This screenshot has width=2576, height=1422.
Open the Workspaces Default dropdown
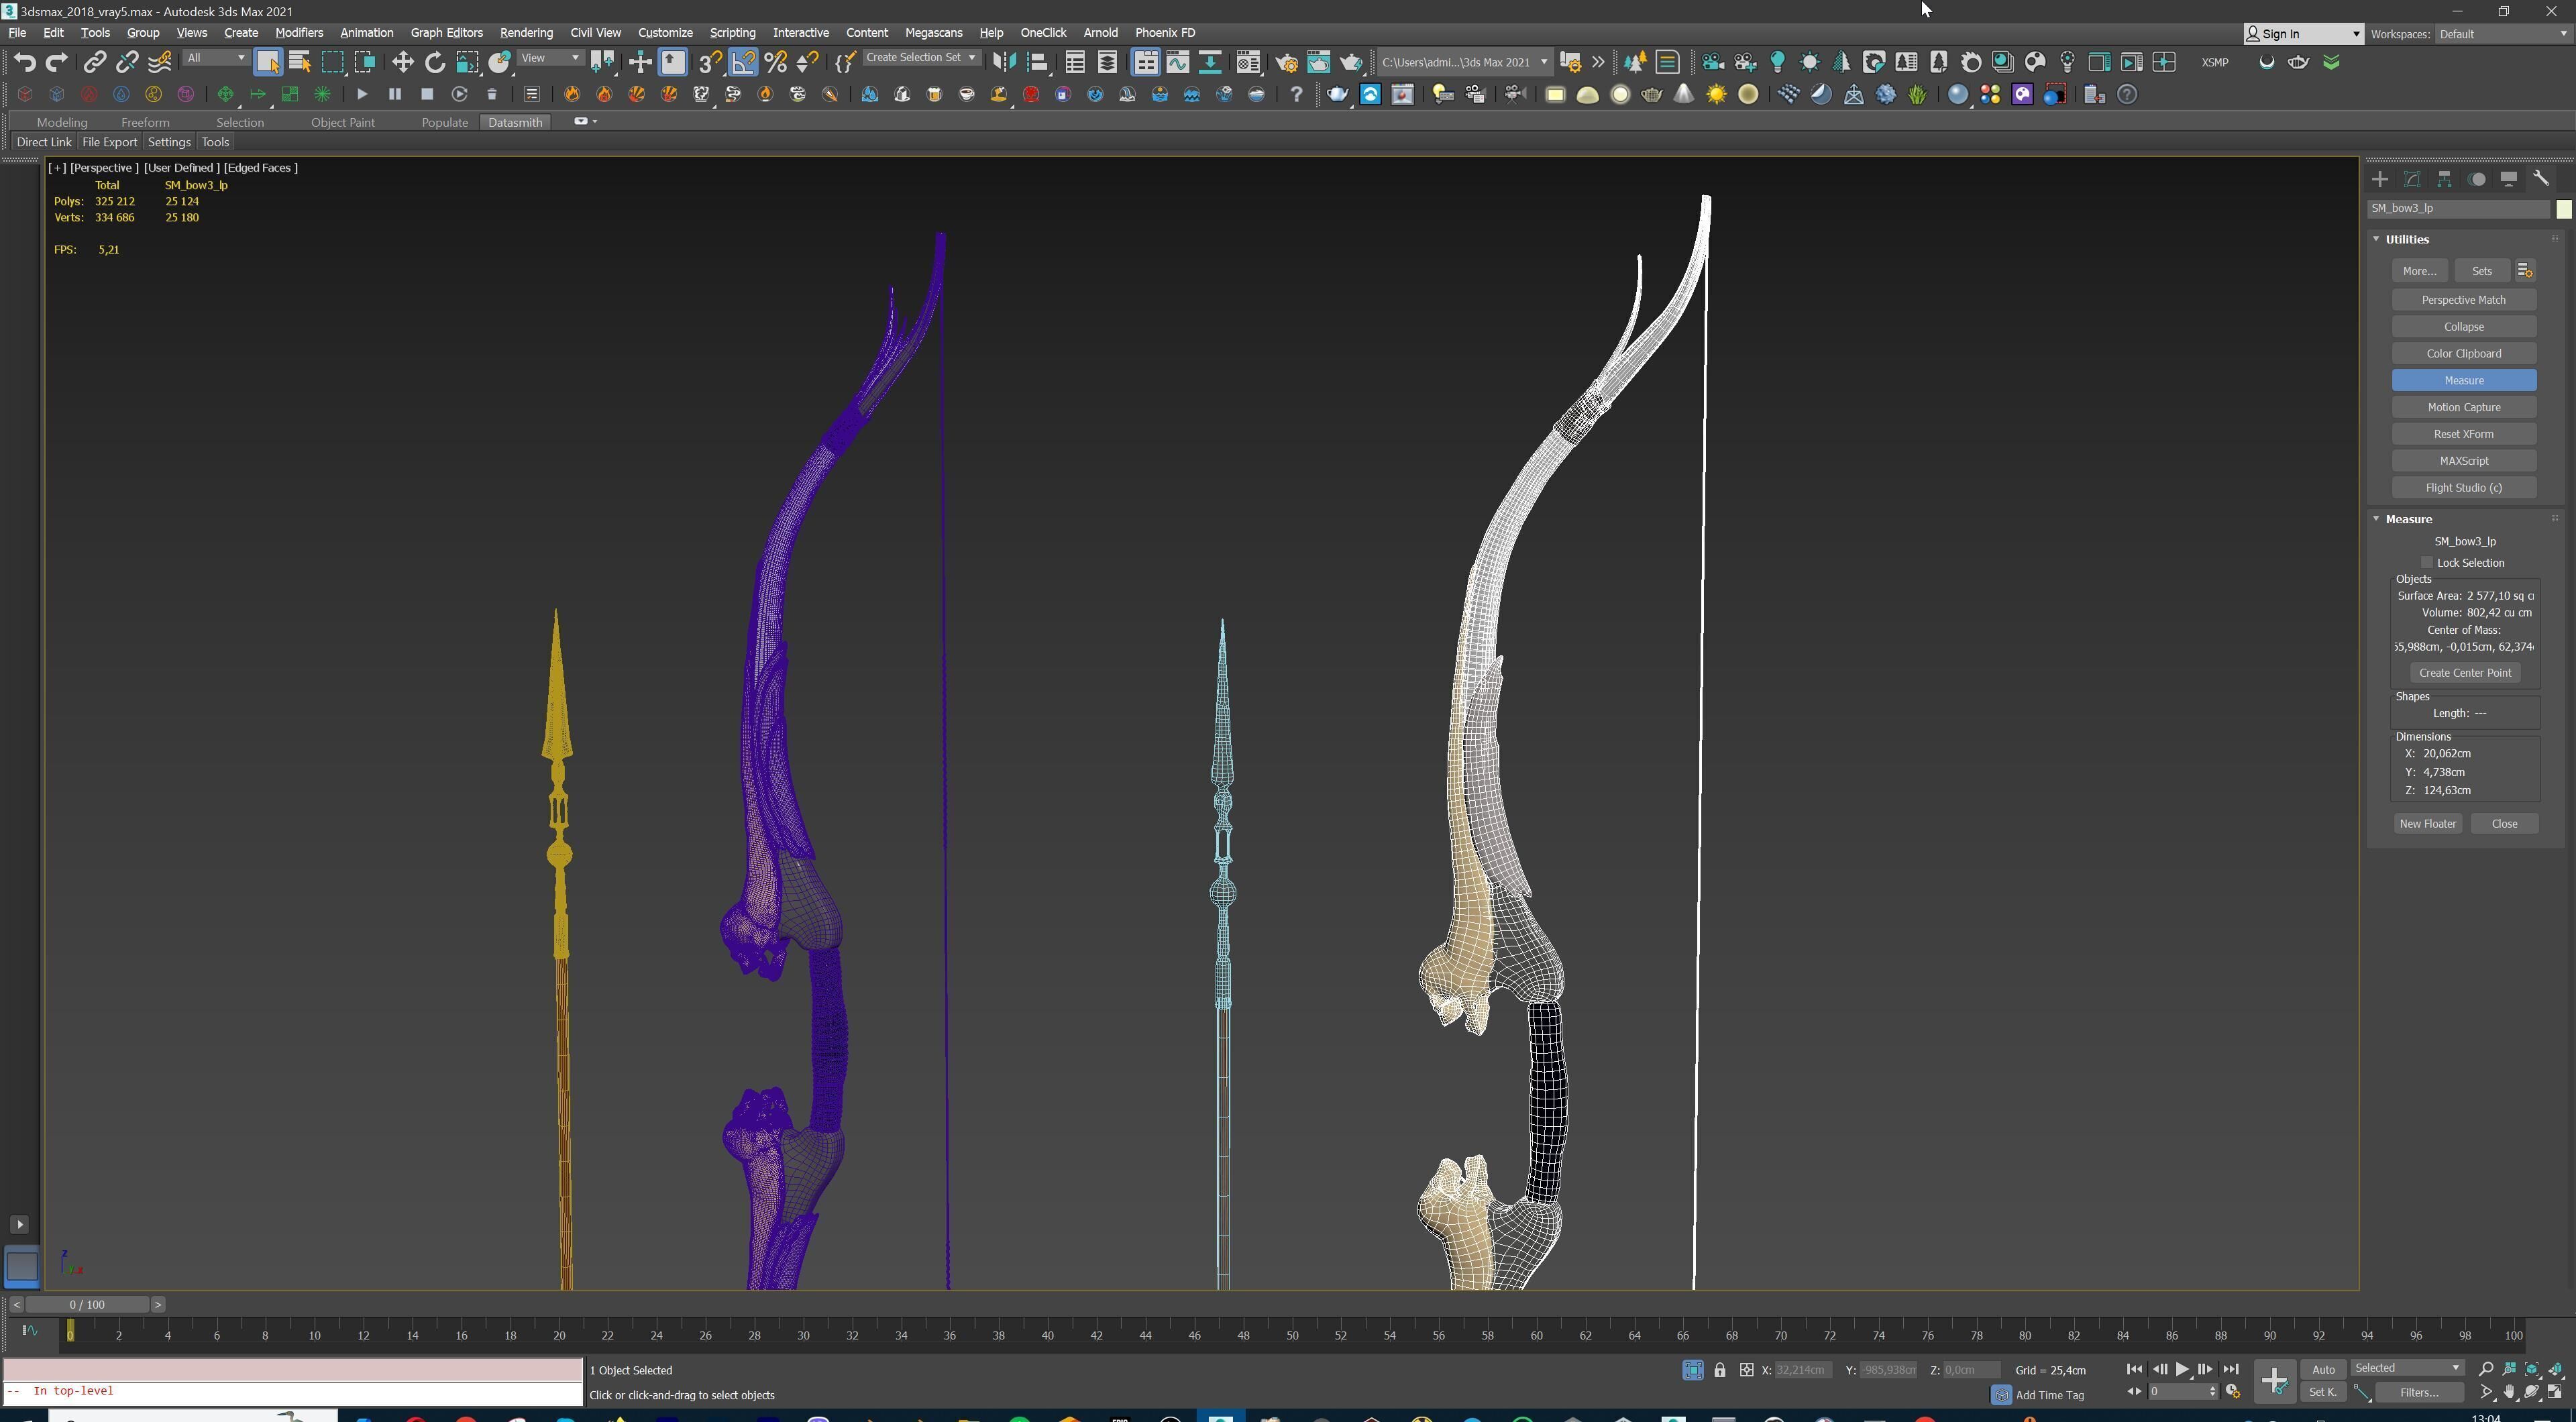[2501, 33]
